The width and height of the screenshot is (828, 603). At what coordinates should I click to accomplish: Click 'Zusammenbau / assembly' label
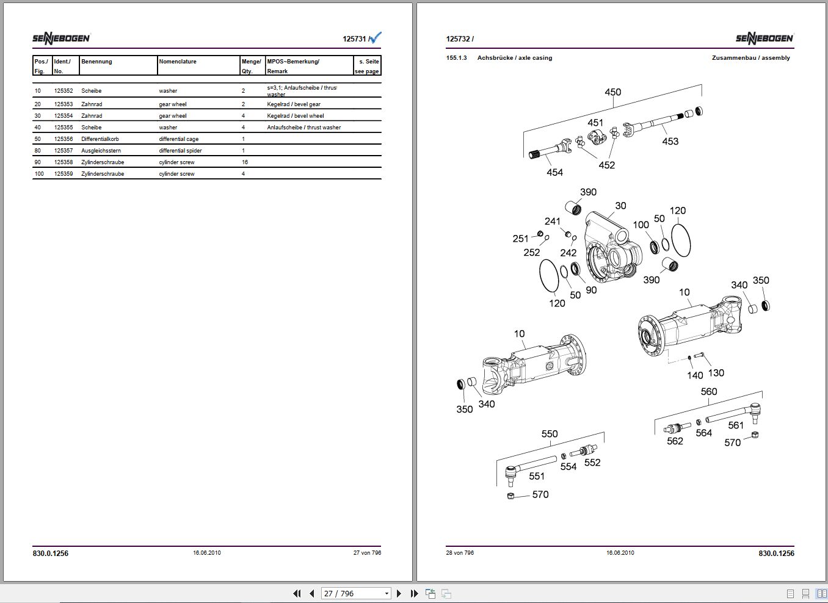[750, 58]
